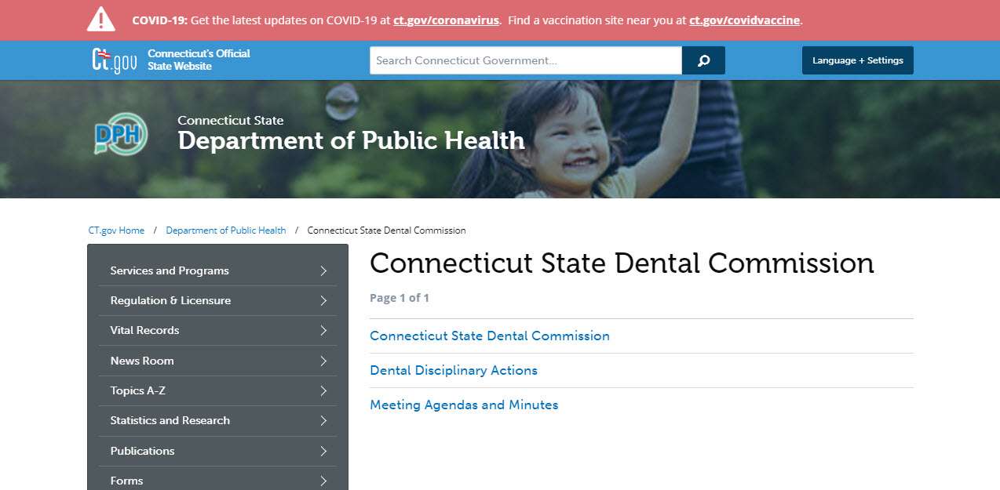
Task: Select News Room in the sidebar
Action: [x=142, y=361]
